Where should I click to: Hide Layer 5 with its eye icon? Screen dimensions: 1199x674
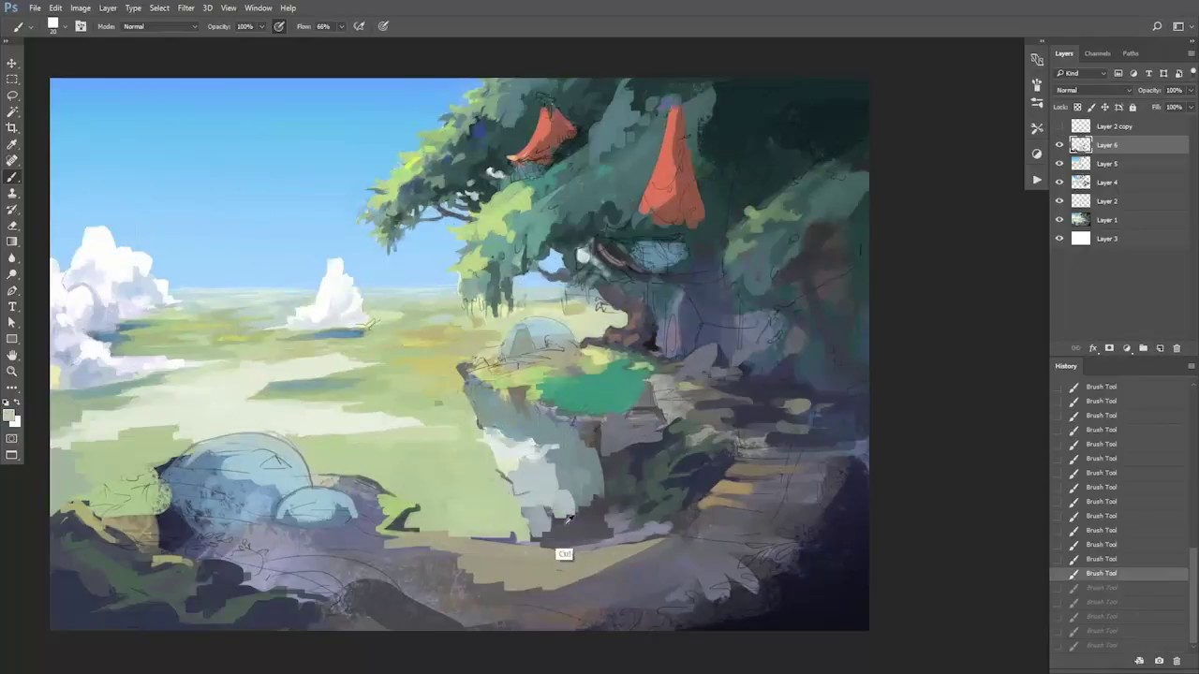coord(1059,164)
